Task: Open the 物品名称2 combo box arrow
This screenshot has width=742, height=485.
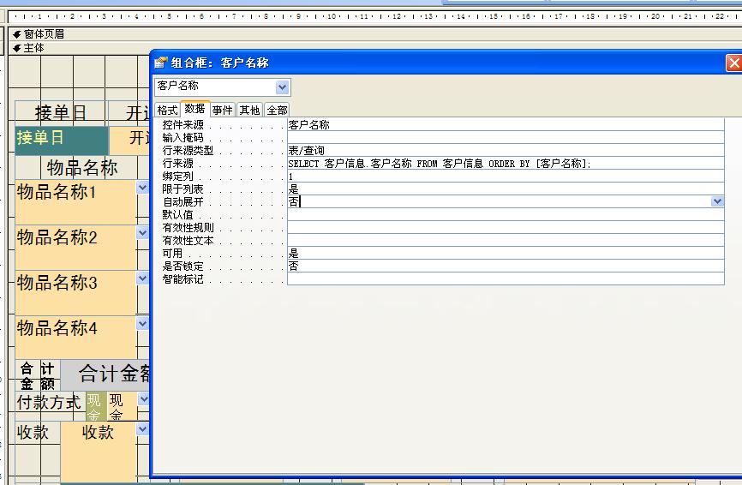Action: (x=142, y=233)
